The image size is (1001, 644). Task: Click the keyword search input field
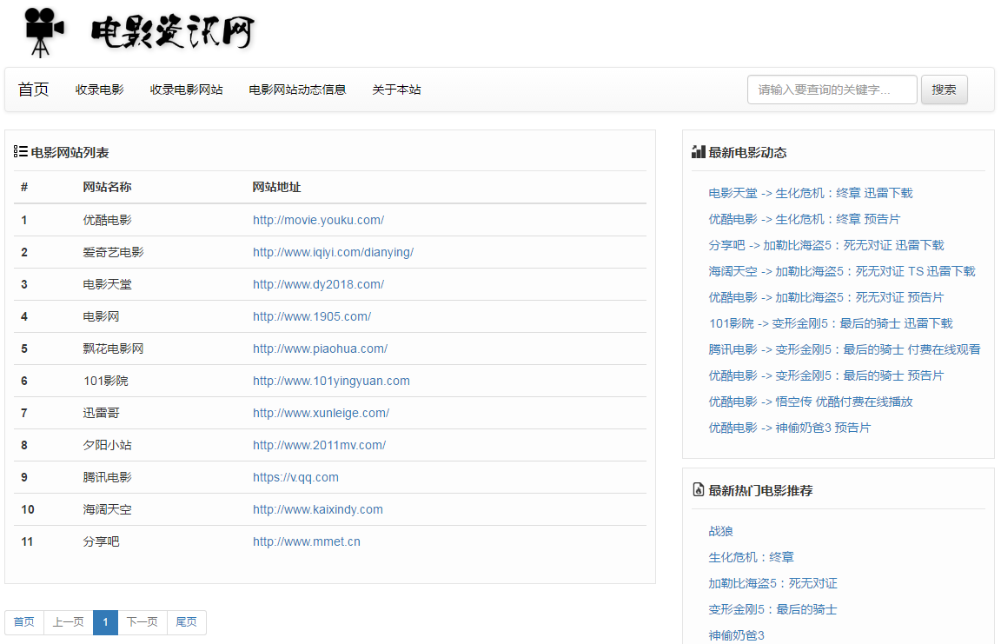click(832, 89)
